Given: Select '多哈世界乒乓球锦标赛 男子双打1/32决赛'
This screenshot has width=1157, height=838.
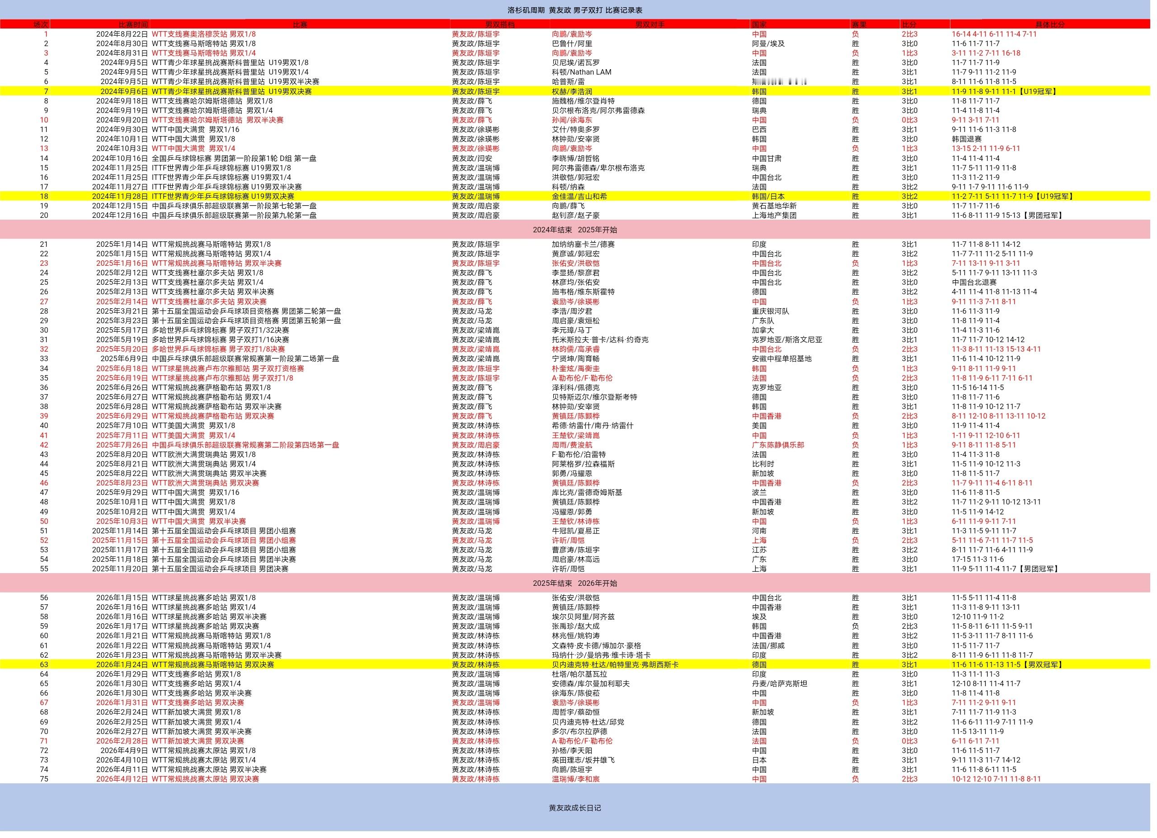Looking at the screenshot, I should coord(221,331).
